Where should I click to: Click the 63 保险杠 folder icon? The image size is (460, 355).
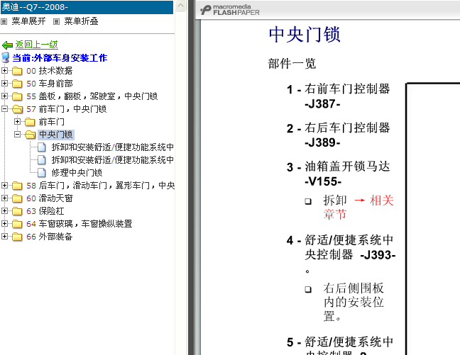coord(17,211)
